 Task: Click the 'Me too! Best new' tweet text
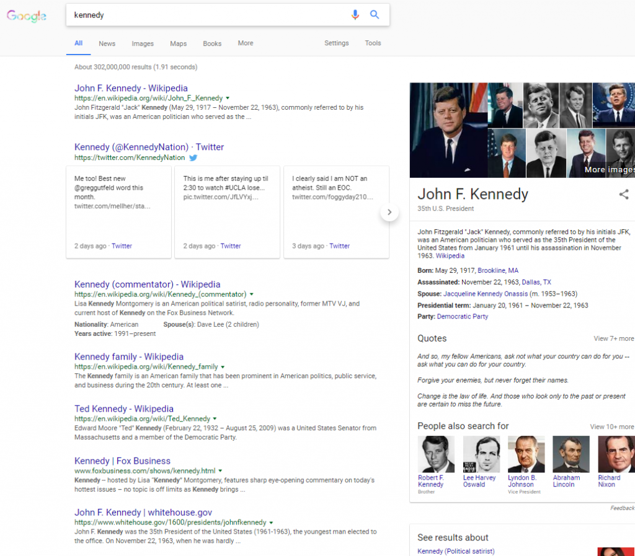(x=112, y=192)
